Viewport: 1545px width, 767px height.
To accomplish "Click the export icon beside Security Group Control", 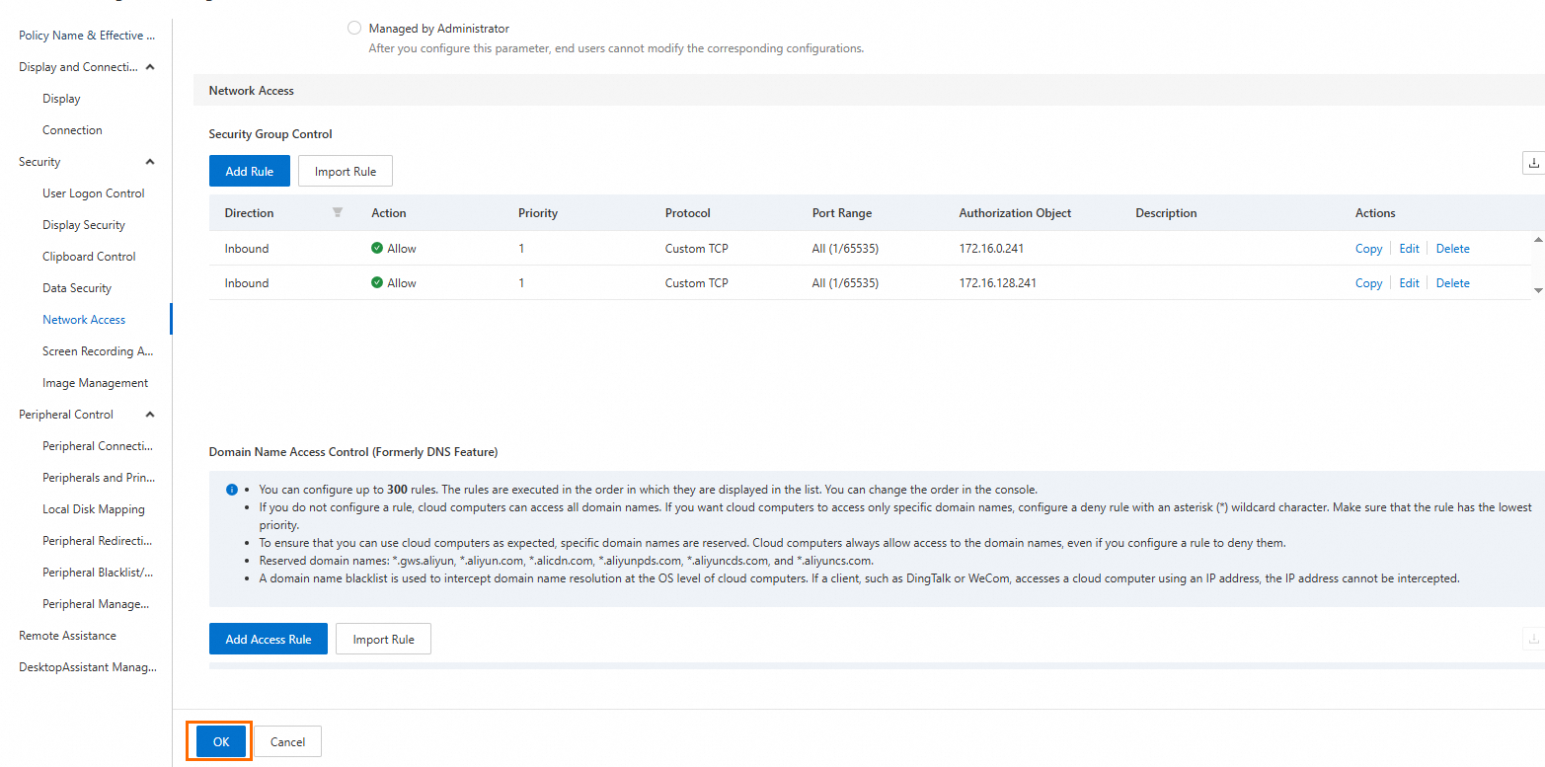I will [1534, 163].
